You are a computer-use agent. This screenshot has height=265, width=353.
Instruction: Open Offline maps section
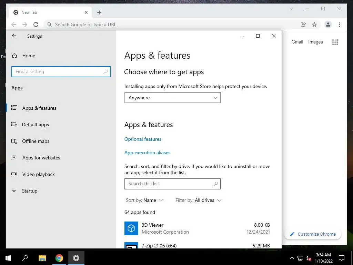click(36, 141)
